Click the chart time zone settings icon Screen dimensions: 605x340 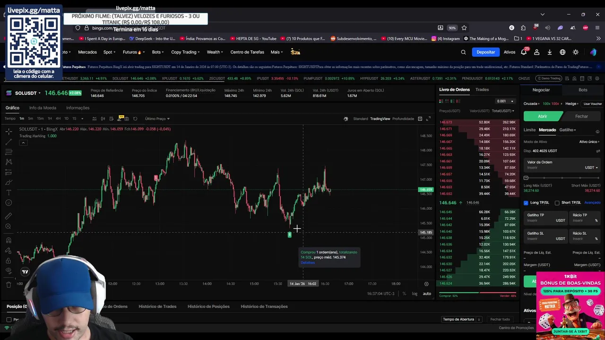click(x=426, y=284)
